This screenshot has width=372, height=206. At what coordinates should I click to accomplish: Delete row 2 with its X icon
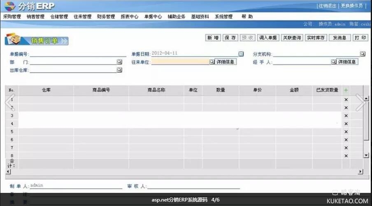pyautogui.click(x=346, y=108)
